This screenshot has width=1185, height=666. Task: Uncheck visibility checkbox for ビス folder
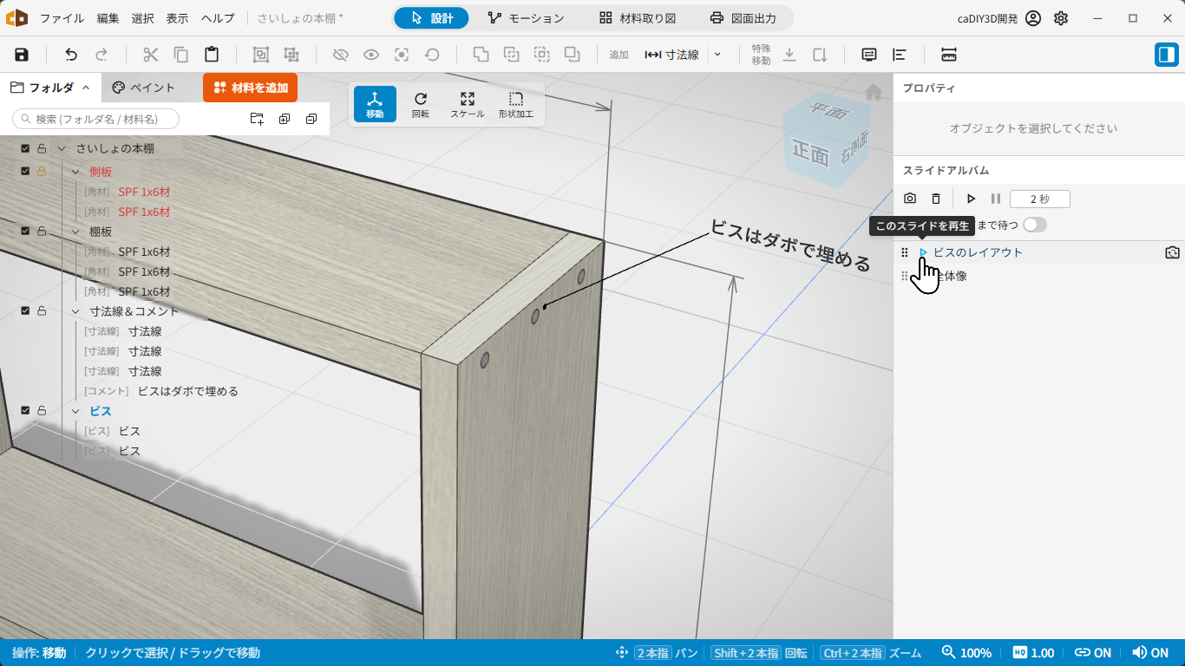pos(26,411)
